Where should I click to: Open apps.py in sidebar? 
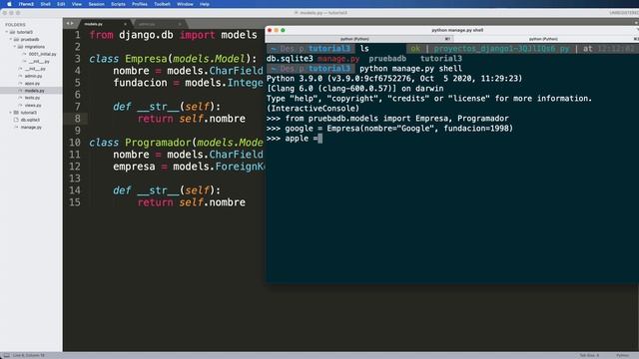coord(32,84)
